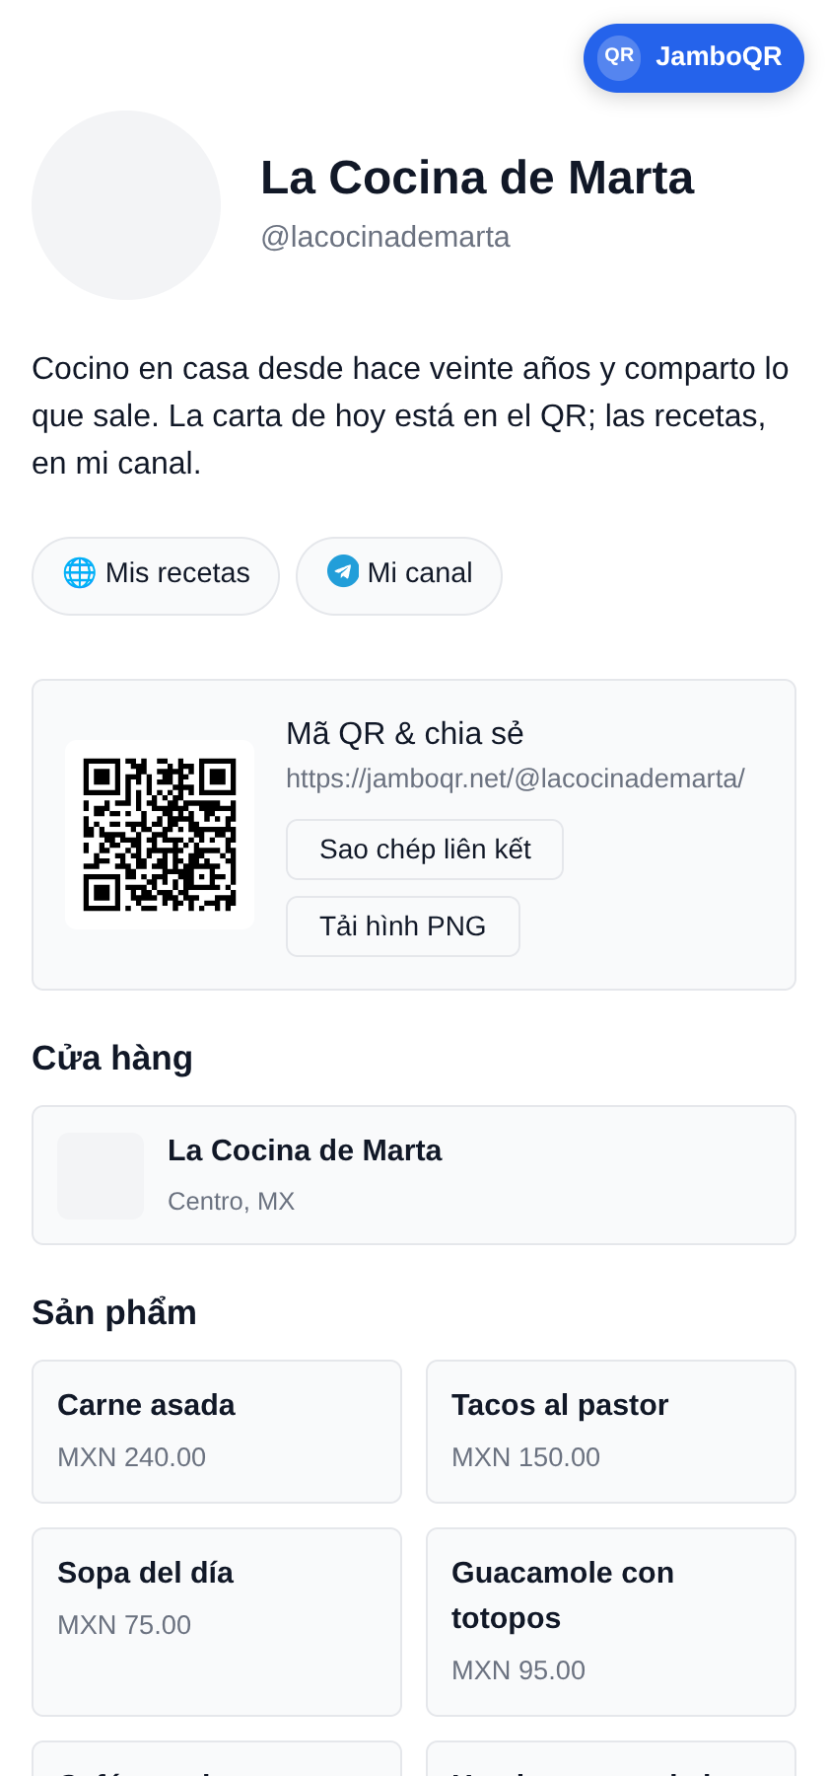Copy link with Sao chép liên kết
828x1776 pixels.
(425, 850)
